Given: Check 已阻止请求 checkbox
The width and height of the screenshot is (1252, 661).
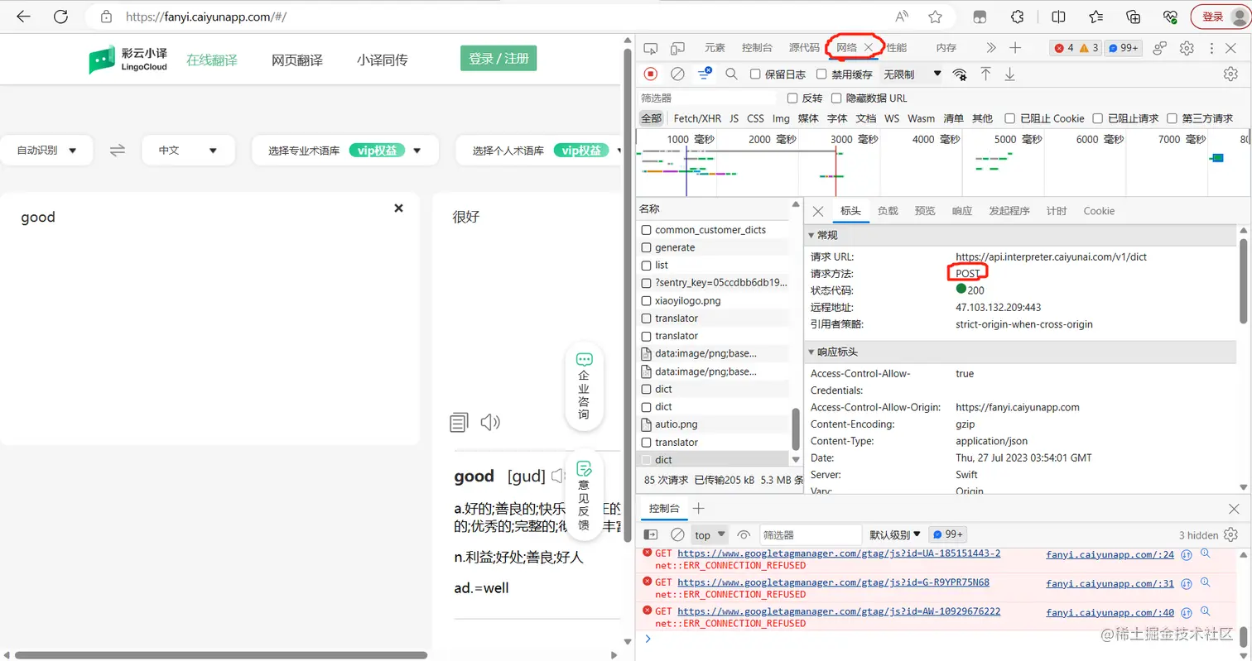Looking at the screenshot, I should click(x=1097, y=118).
